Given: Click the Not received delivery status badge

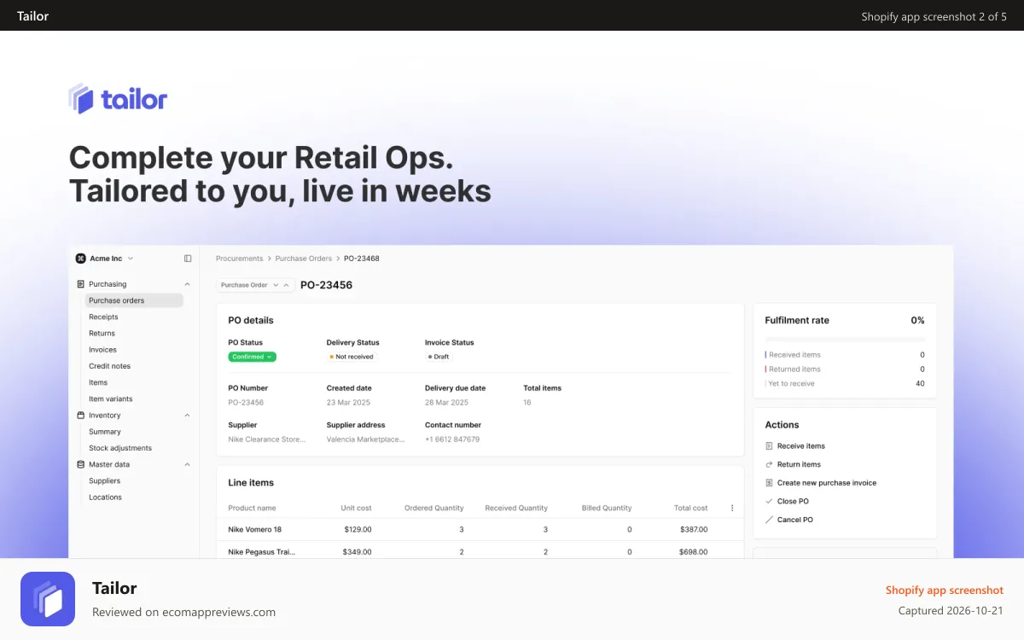Looking at the screenshot, I should click(352, 357).
